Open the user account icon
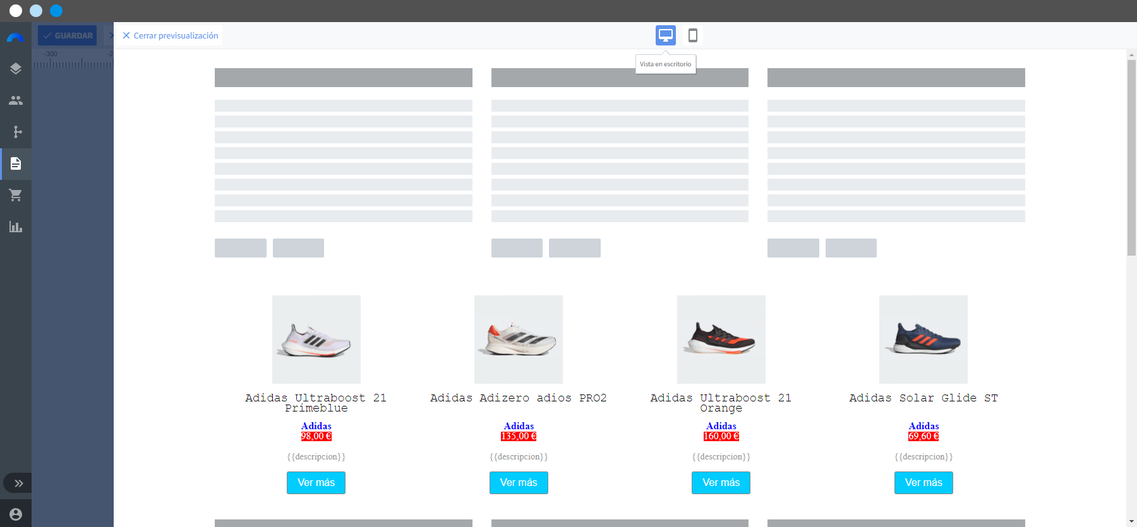 pyautogui.click(x=16, y=514)
